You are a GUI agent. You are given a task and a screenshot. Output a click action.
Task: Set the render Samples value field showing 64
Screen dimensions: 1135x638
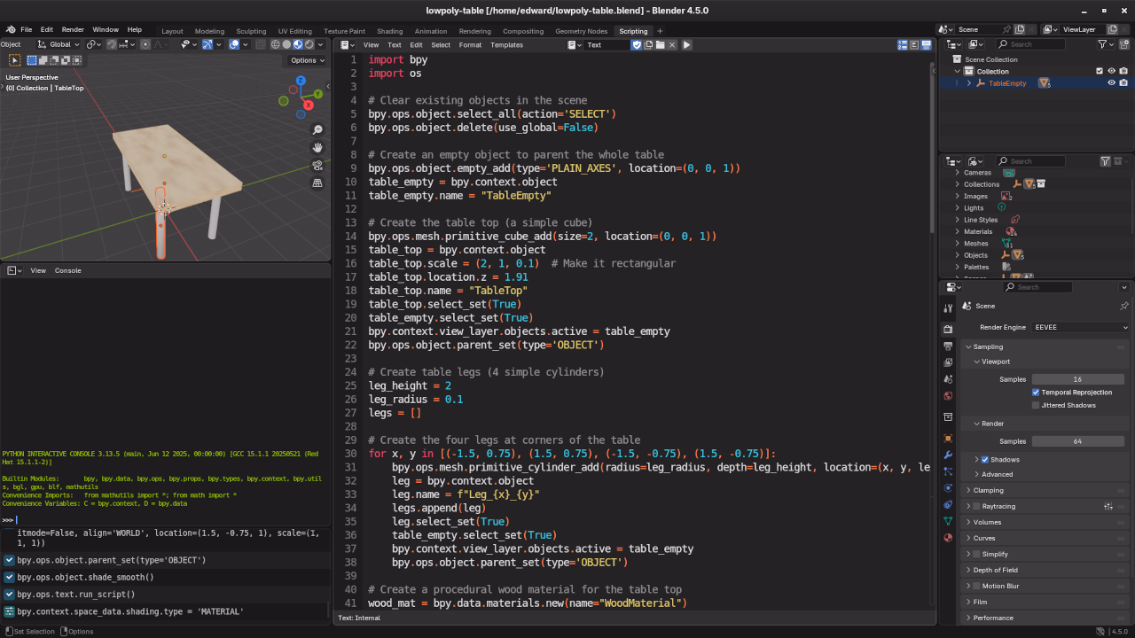click(1077, 441)
